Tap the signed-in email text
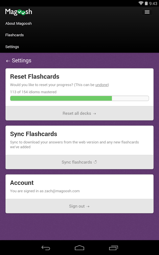This screenshot has width=159, height=255. [x=62, y=191]
